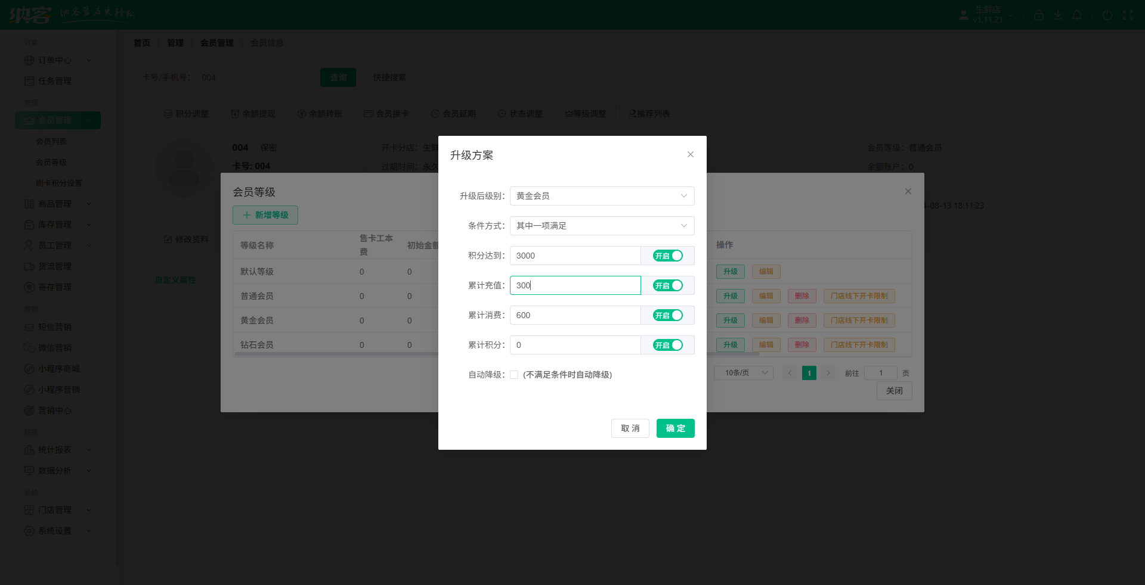Disable the 积分达到 switch
The height and width of the screenshot is (585, 1145).
tap(667, 256)
